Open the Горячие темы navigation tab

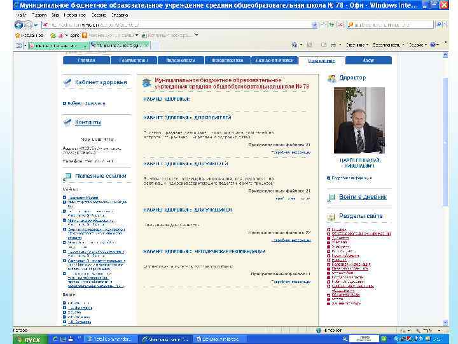(134, 61)
